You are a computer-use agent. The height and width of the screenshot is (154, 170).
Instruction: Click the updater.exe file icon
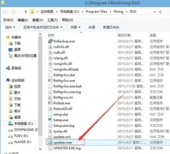click(50, 142)
